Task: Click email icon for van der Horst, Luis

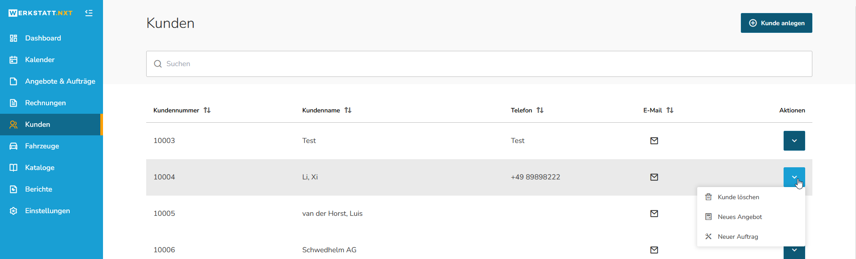Action: (654, 214)
